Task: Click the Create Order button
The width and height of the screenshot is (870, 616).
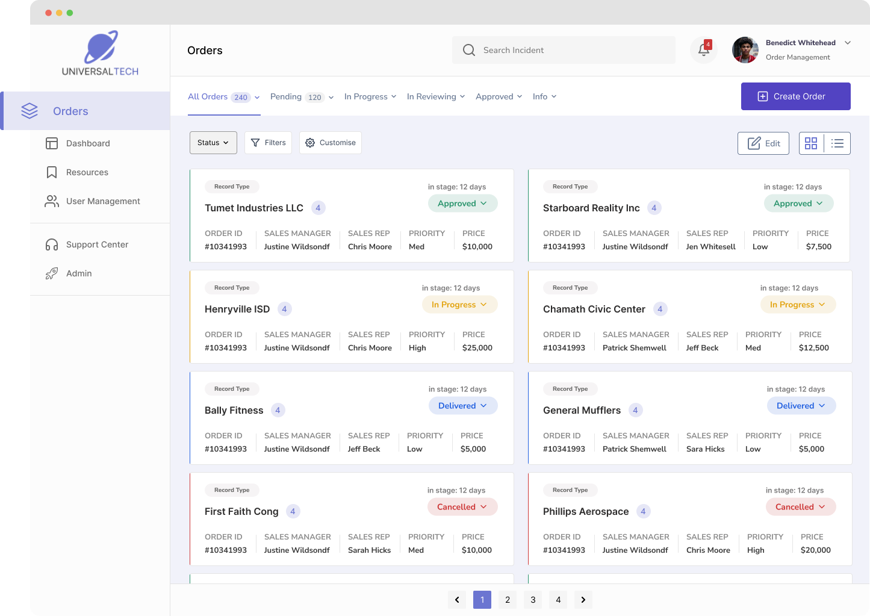Action: 795,96
